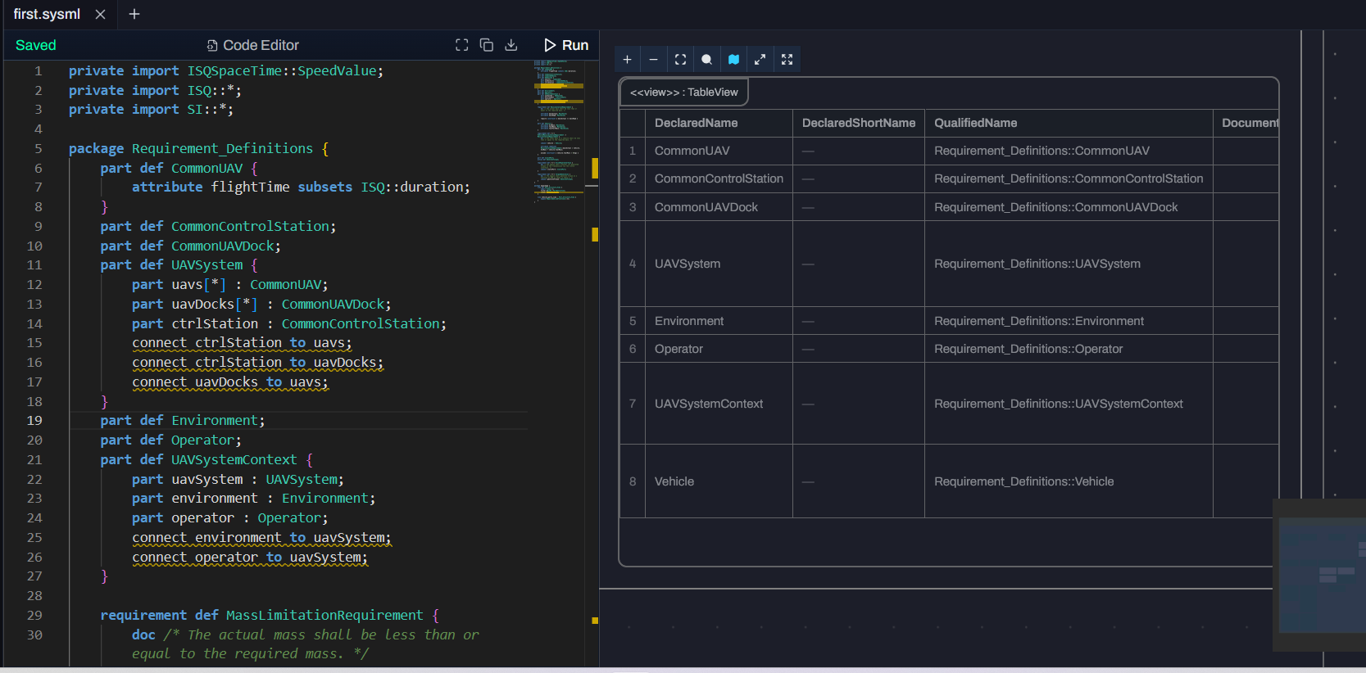1366x673 pixels.
Task: Click 'private import SI::*;' line
Action: 151,109
